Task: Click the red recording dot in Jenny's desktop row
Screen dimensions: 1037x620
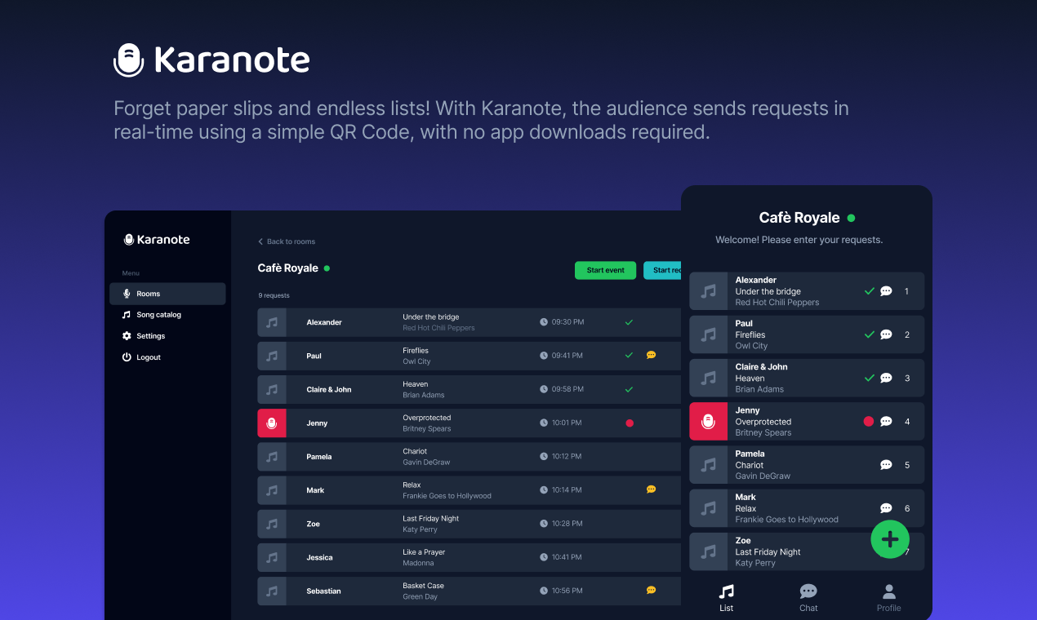Action: [630, 423]
